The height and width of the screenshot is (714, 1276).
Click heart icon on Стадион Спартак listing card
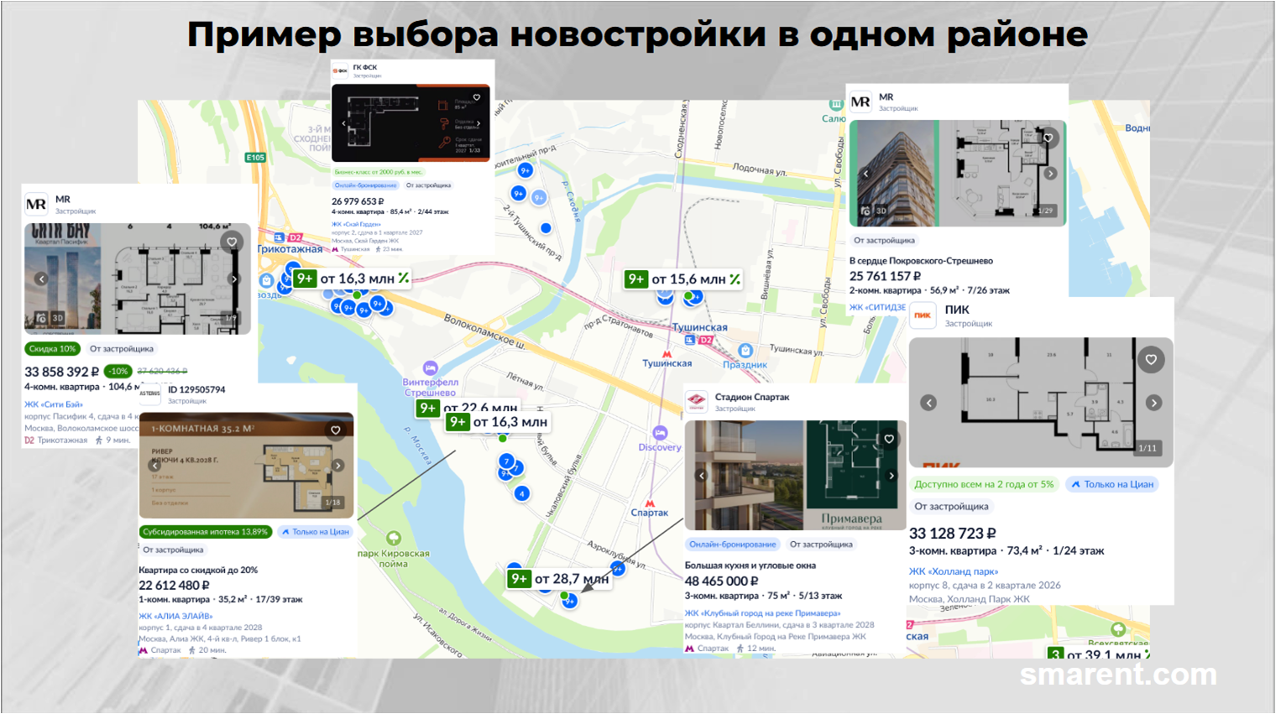(x=889, y=439)
